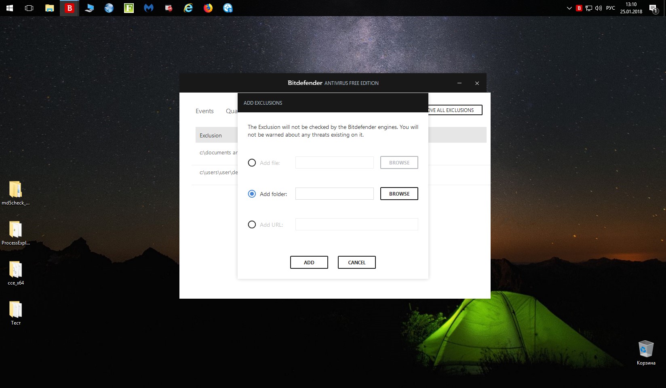Select the Корзина recycle bin

click(646, 353)
